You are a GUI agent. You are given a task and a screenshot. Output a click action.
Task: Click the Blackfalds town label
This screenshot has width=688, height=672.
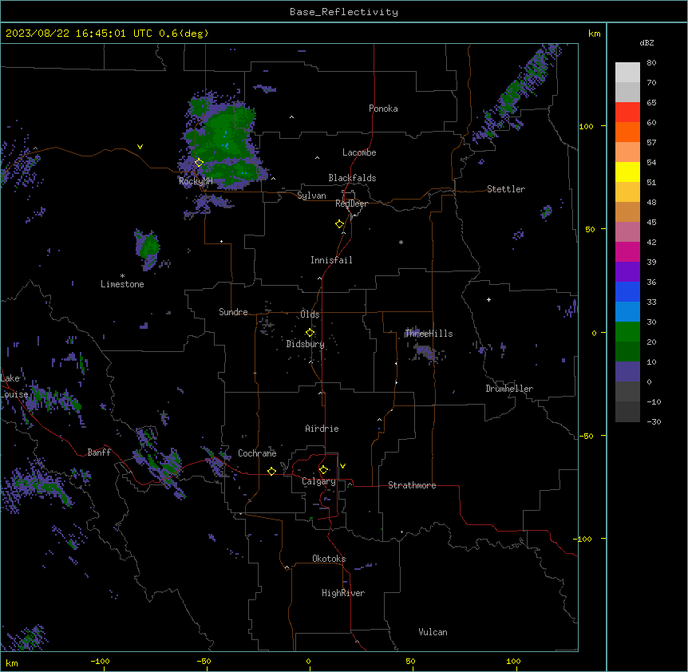click(x=352, y=178)
